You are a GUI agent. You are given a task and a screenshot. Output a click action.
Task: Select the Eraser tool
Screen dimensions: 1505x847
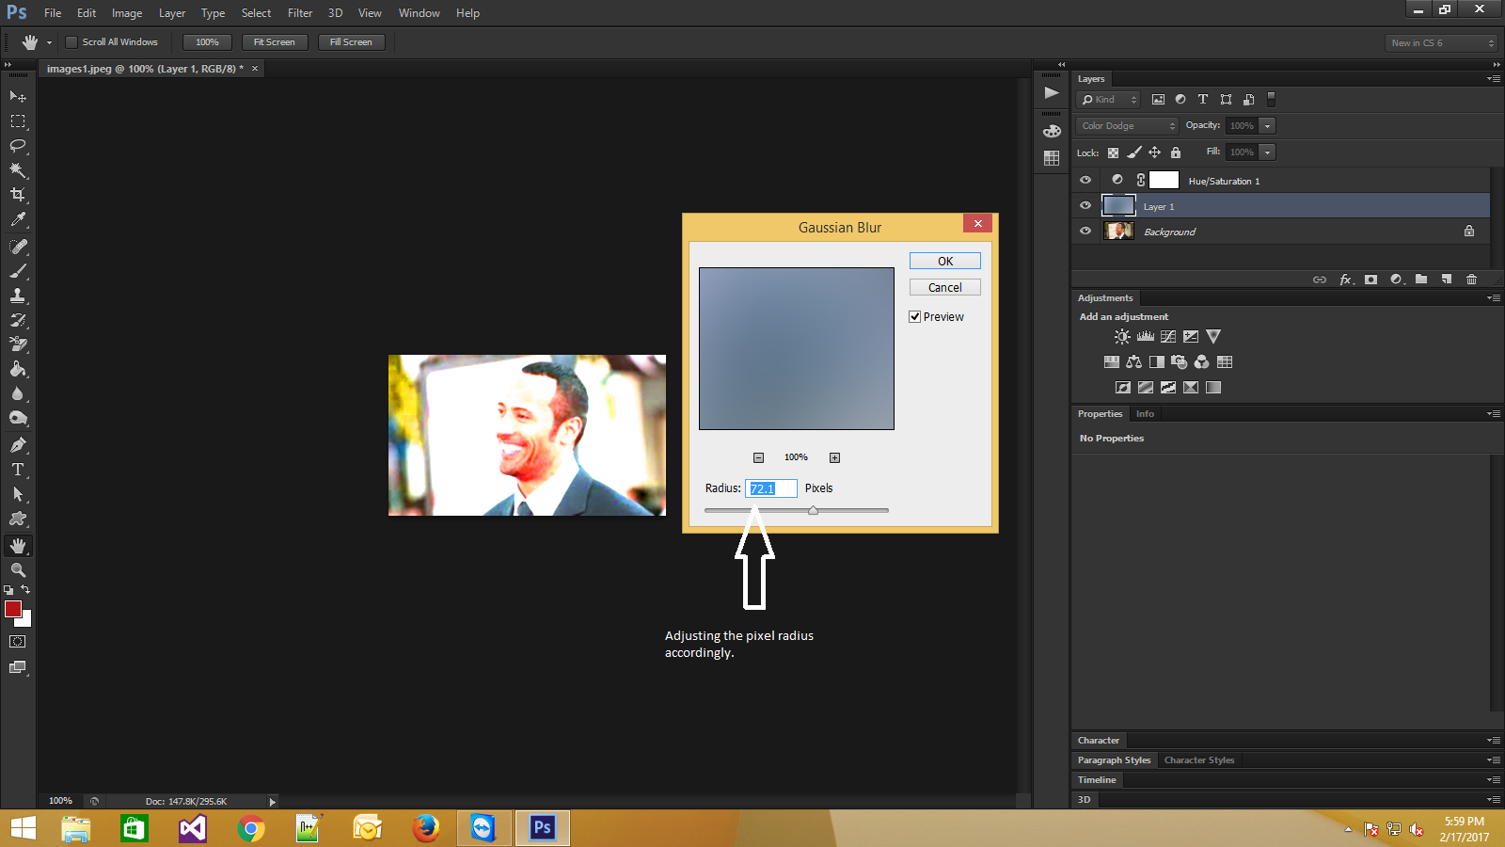click(x=18, y=344)
